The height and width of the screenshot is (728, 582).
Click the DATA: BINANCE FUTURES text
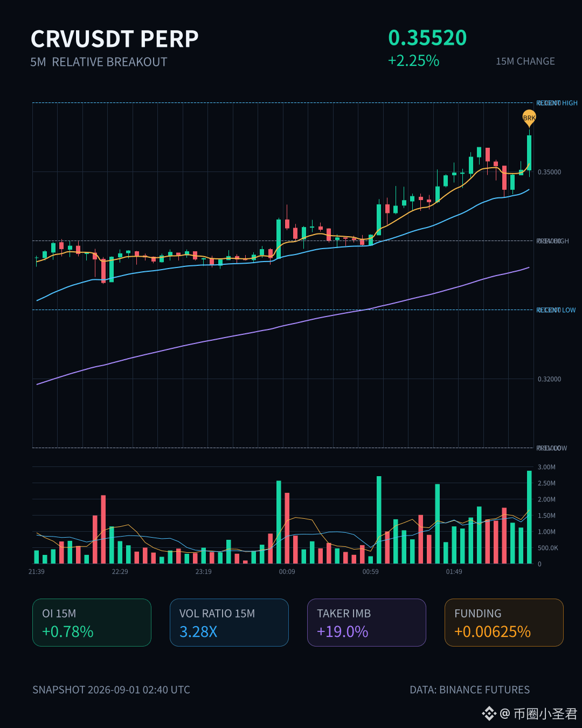pos(469,690)
